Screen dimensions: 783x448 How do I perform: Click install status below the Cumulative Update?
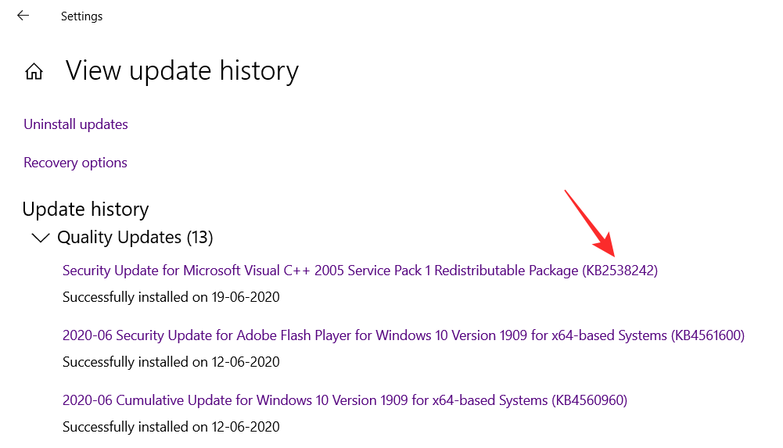[x=171, y=427]
